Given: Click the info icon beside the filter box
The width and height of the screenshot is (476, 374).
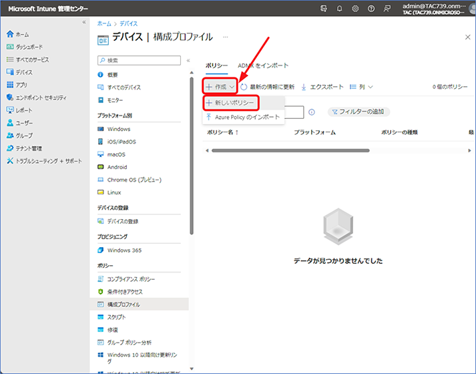Looking at the screenshot, I should (312, 112).
